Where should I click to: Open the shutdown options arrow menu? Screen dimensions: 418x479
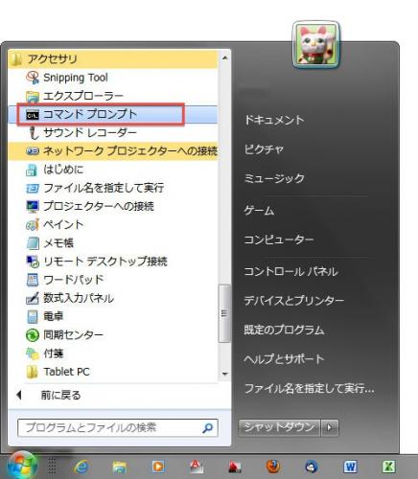tap(330, 427)
